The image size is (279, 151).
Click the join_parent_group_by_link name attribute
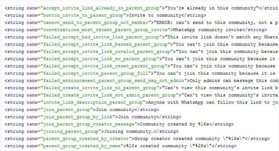pos(78,117)
